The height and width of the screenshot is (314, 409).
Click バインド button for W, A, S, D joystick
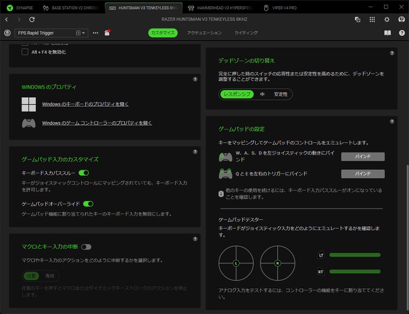coord(363,157)
